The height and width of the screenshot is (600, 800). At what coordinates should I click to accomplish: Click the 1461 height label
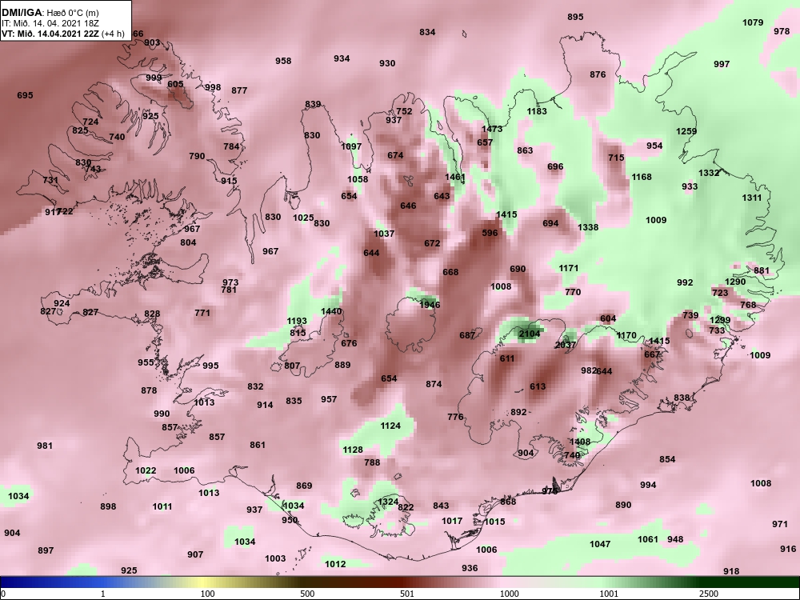click(455, 177)
